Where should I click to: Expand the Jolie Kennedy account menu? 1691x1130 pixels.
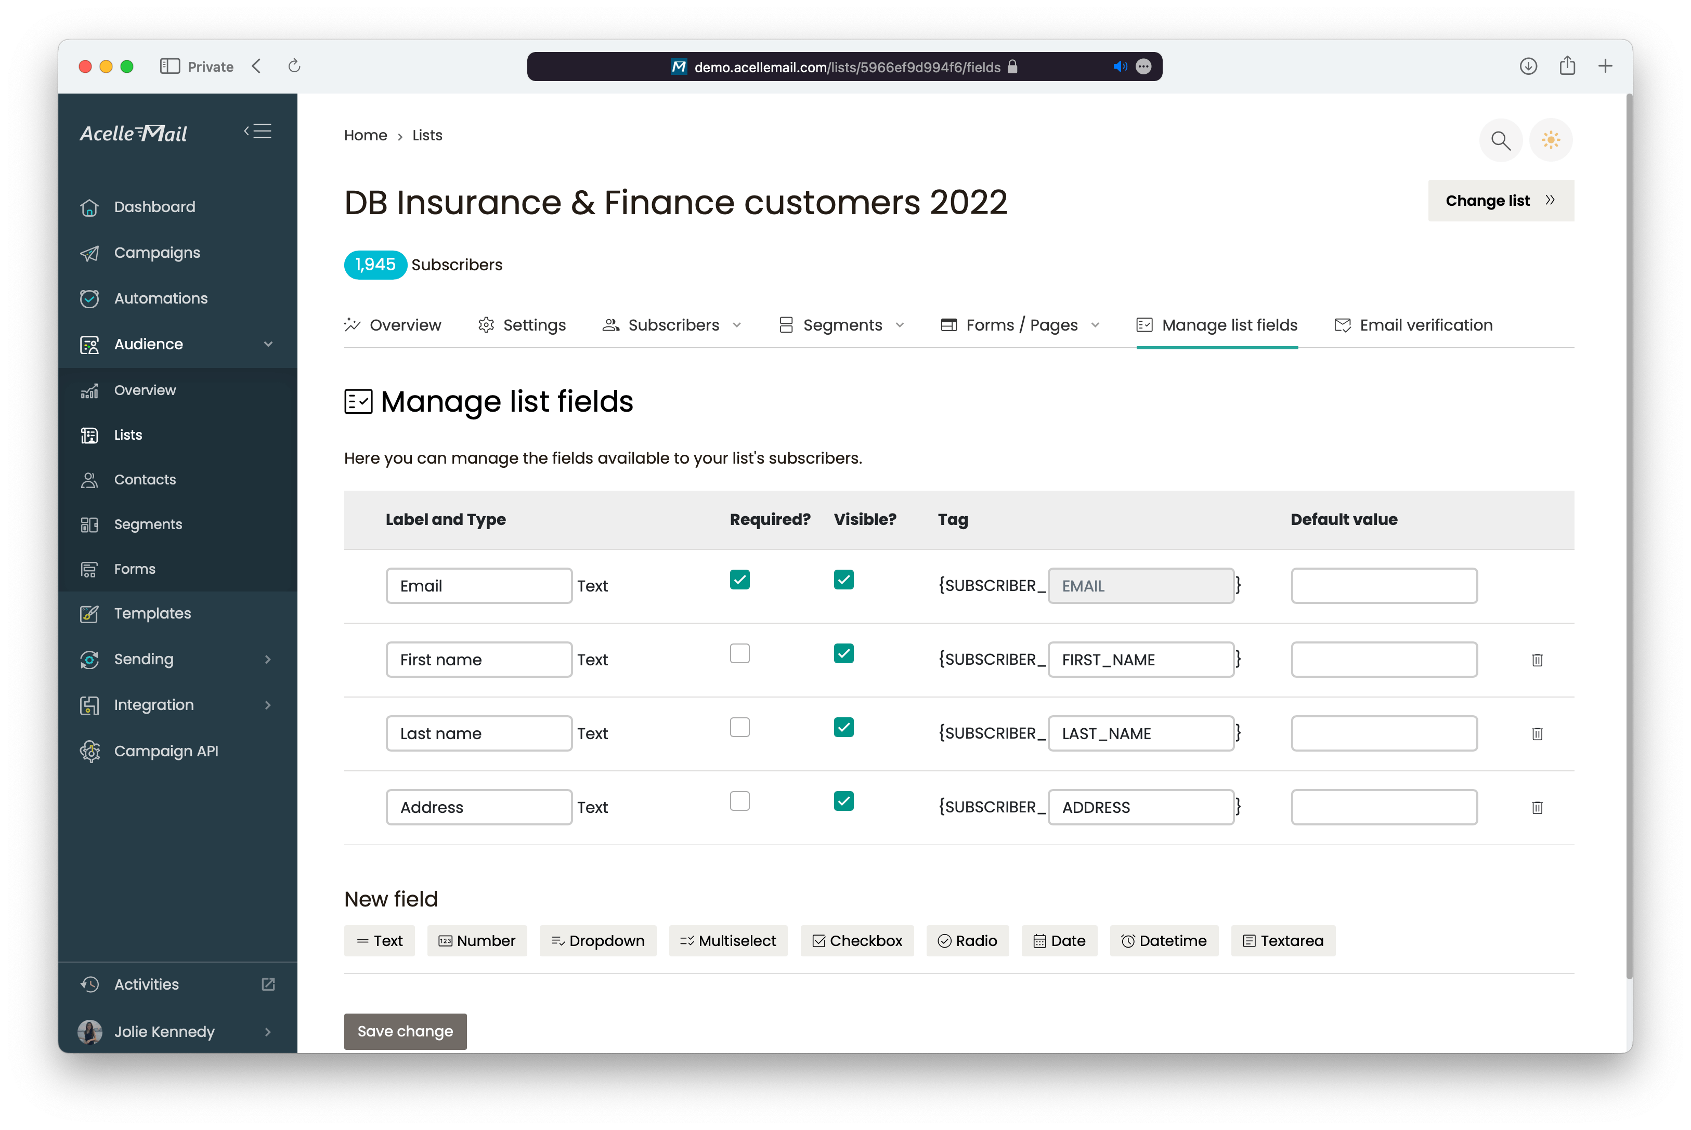coord(268,1031)
